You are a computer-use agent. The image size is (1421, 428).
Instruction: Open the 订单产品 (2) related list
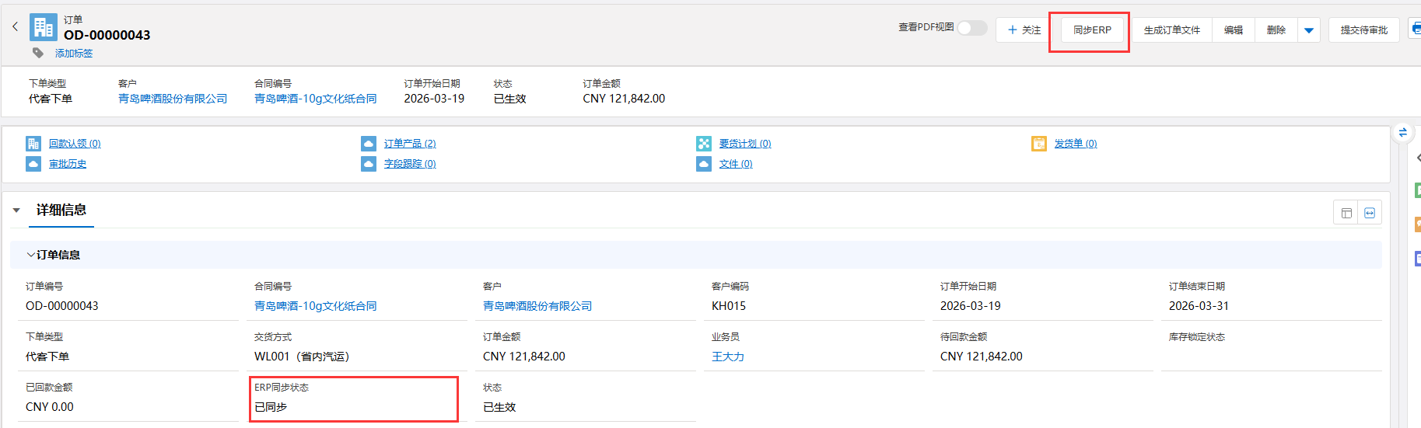(x=409, y=144)
